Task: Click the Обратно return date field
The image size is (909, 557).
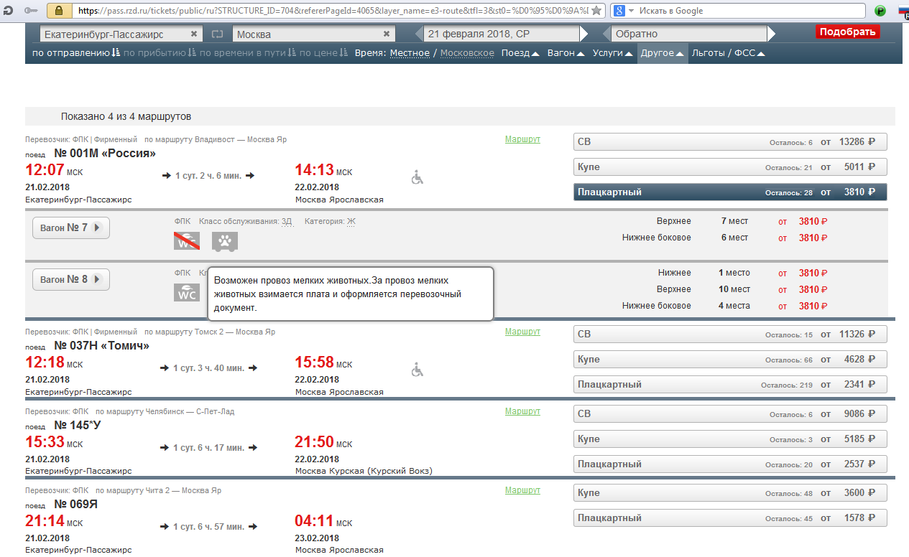Action: (x=689, y=34)
